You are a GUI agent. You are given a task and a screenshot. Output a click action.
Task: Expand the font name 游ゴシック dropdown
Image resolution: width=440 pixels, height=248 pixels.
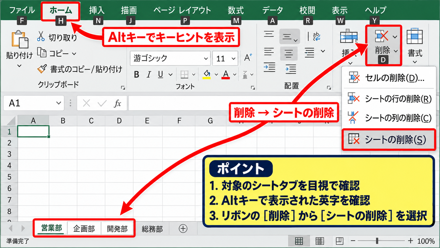pos(206,59)
